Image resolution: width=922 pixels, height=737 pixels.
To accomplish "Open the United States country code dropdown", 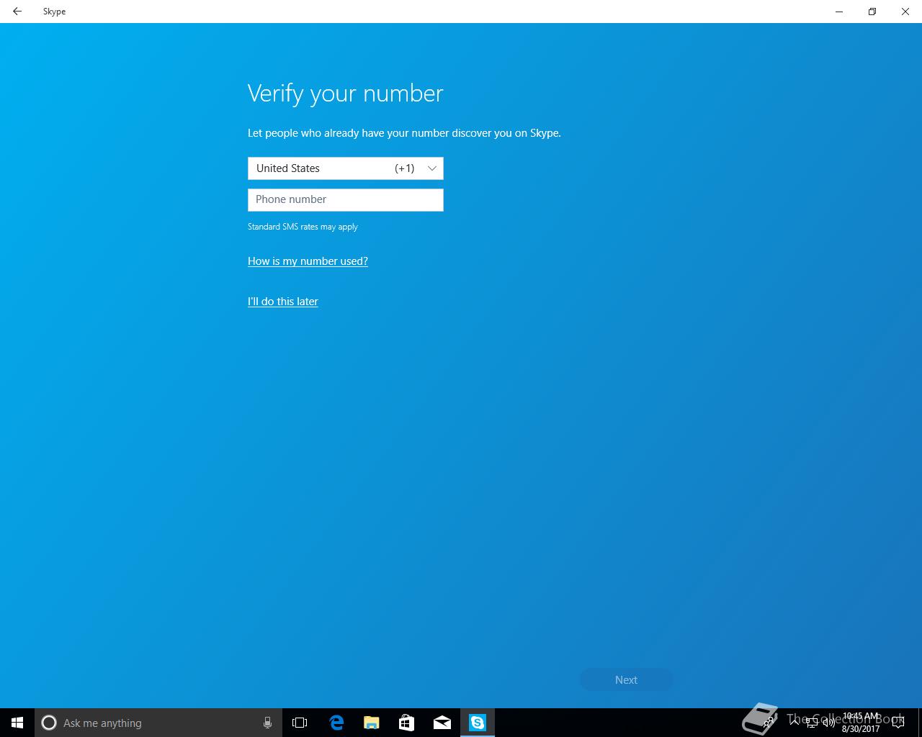I will [346, 168].
